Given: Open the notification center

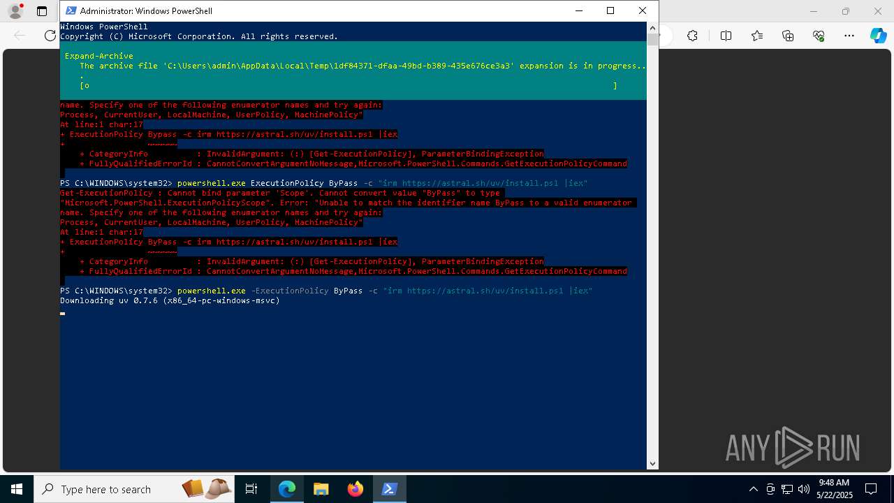Looking at the screenshot, I should [872, 489].
